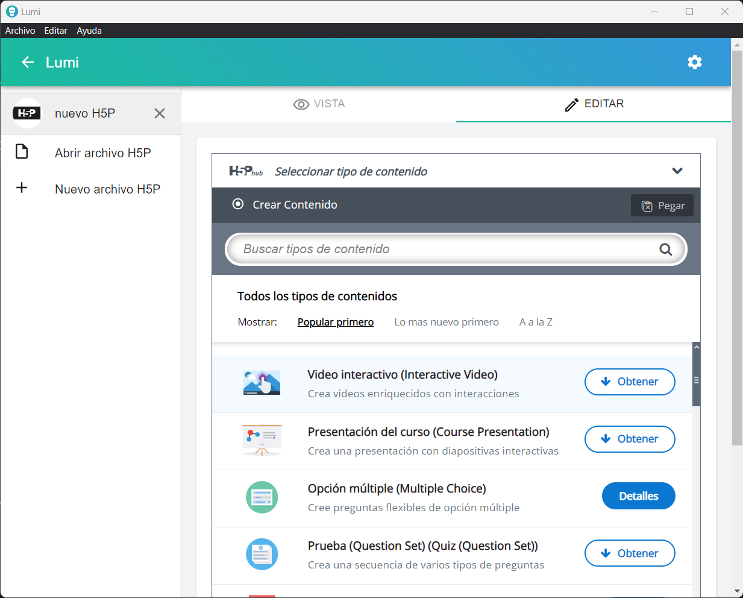Get the Interactive Video content type
Viewport: 743px width, 598px height.
(x=630, y=382)
